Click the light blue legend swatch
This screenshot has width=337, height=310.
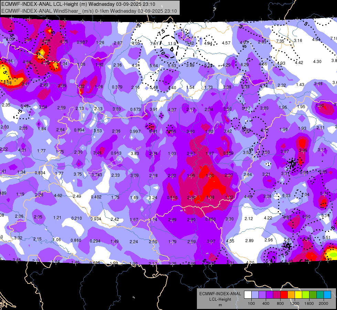[x=255, y=294]
